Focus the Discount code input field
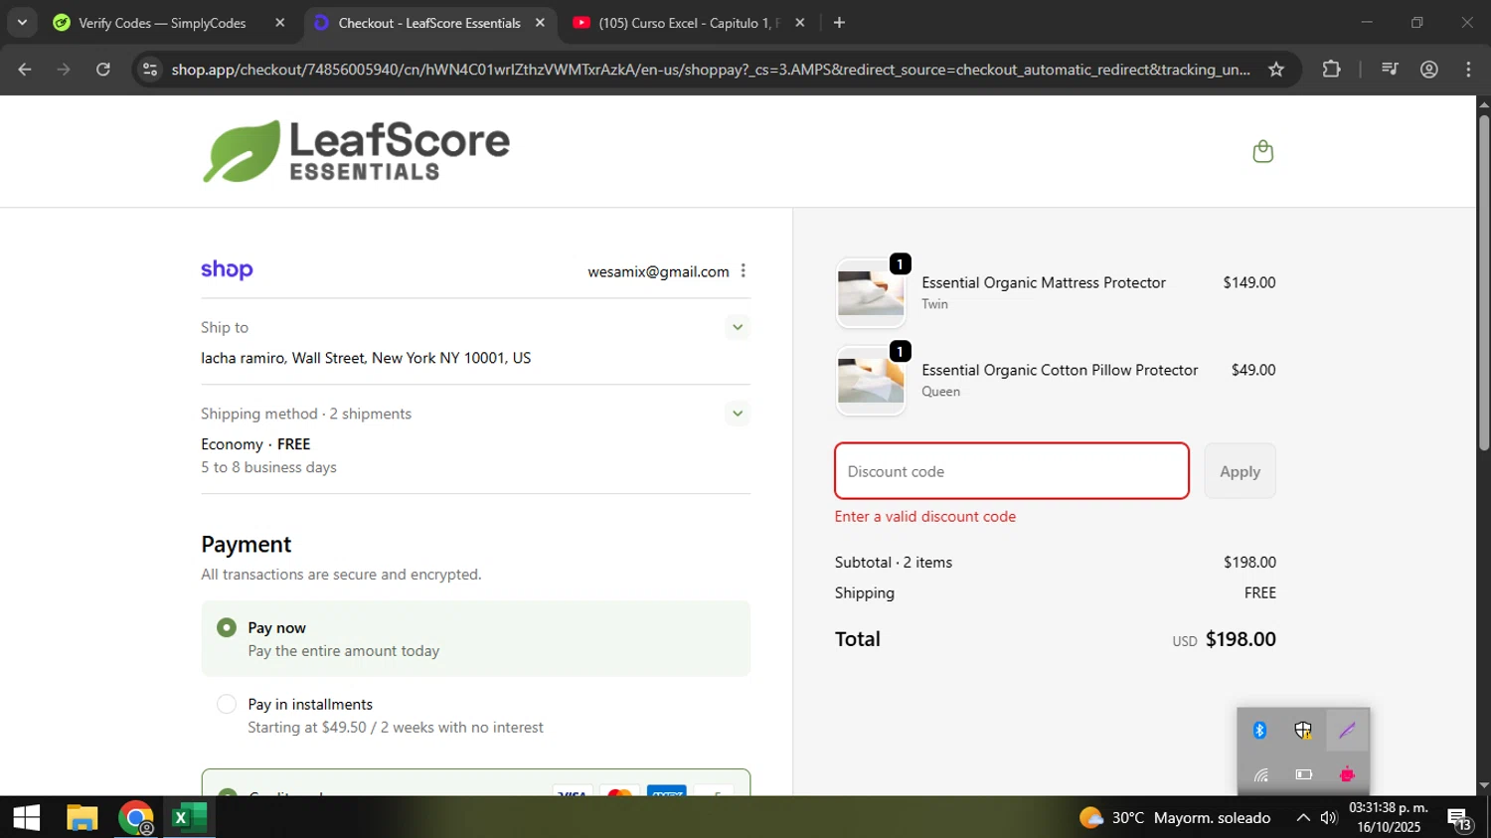This screenshot has width=1491, height=838. coord(1012,471)
